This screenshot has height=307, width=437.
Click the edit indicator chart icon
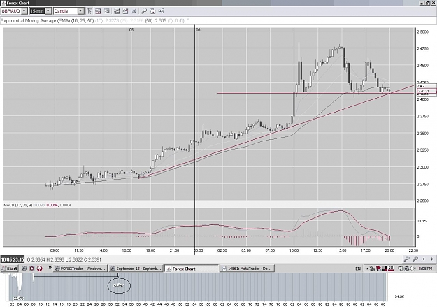point(125,11)
